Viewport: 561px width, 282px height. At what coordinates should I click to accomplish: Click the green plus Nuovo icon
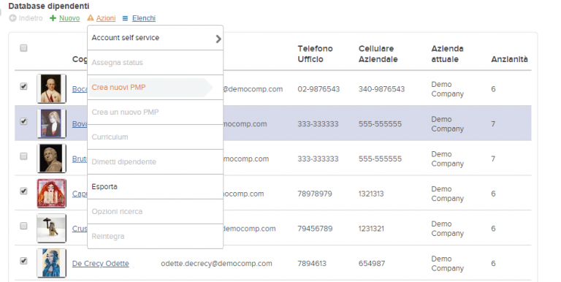click(53, 18)
